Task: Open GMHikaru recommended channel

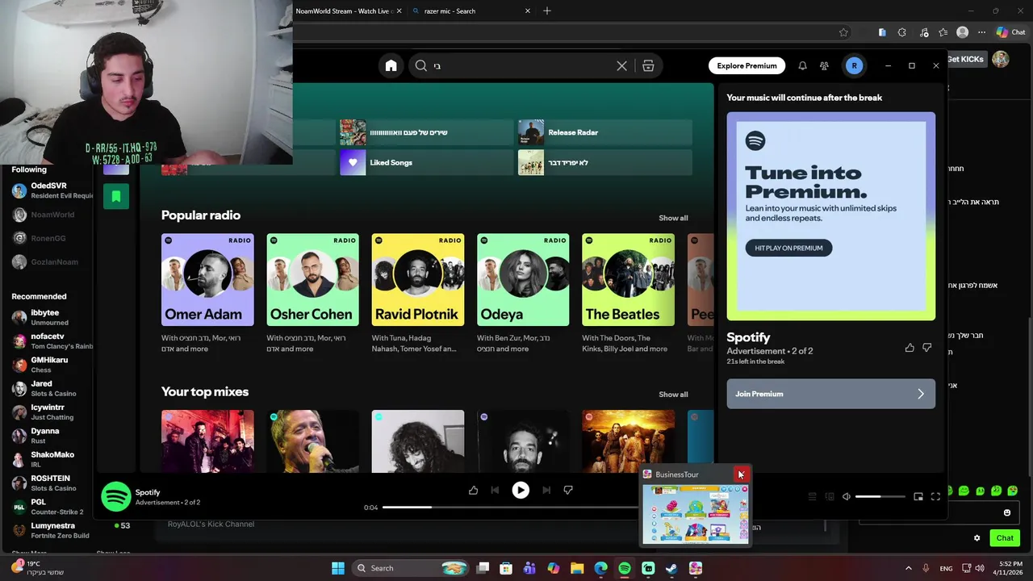Action: [53, 365]
